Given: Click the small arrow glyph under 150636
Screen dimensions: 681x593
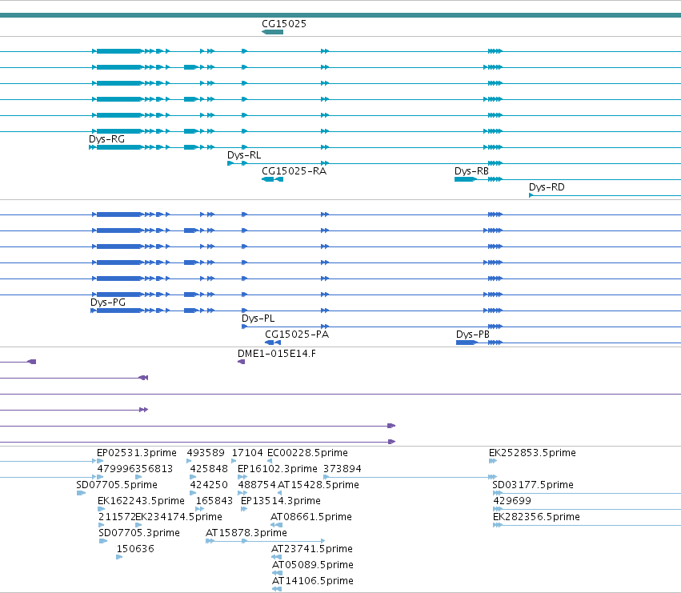Looking at the screenshot, I should (x=119, y=557).
